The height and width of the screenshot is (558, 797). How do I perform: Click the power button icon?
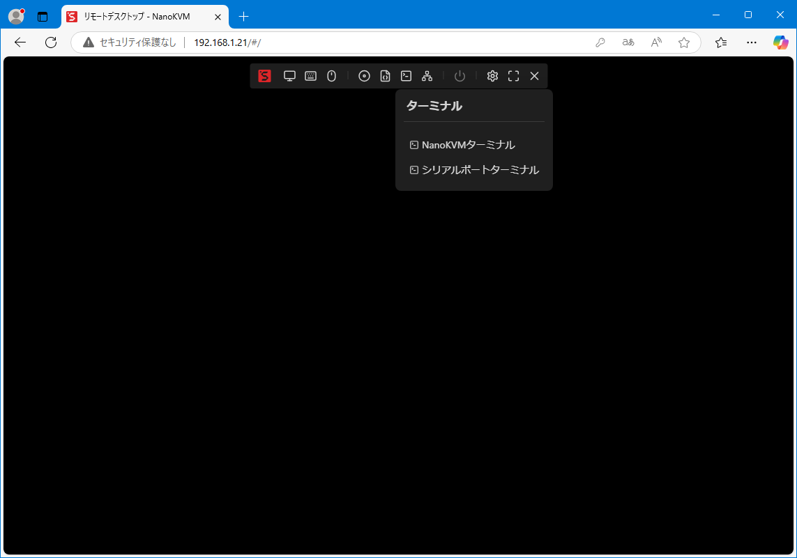460,76
